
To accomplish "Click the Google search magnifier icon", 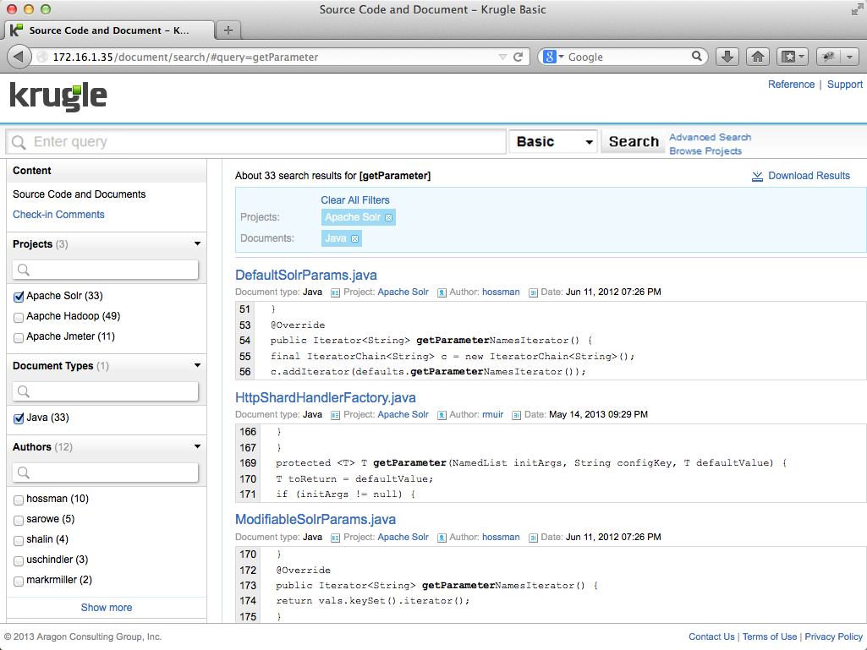I will pyautogui.click(x=697, y=57).
